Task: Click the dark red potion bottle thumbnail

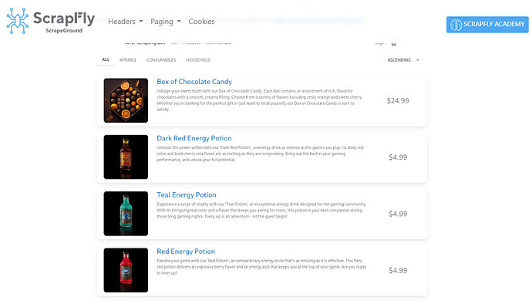Action: 126,157
